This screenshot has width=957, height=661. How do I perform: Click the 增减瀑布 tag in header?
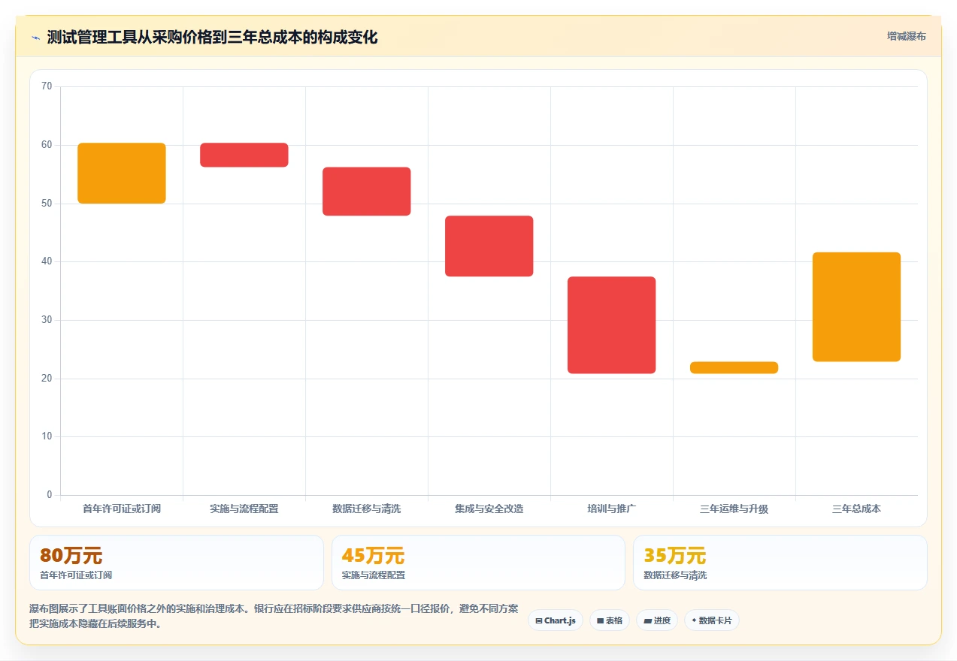coord(906,36)
